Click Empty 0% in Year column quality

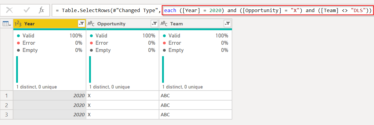coord(50,50)
